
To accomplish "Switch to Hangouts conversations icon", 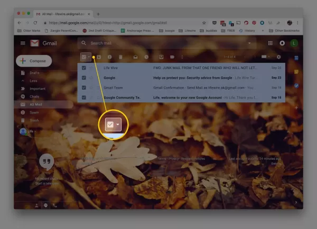I will (x=45, y=206).
